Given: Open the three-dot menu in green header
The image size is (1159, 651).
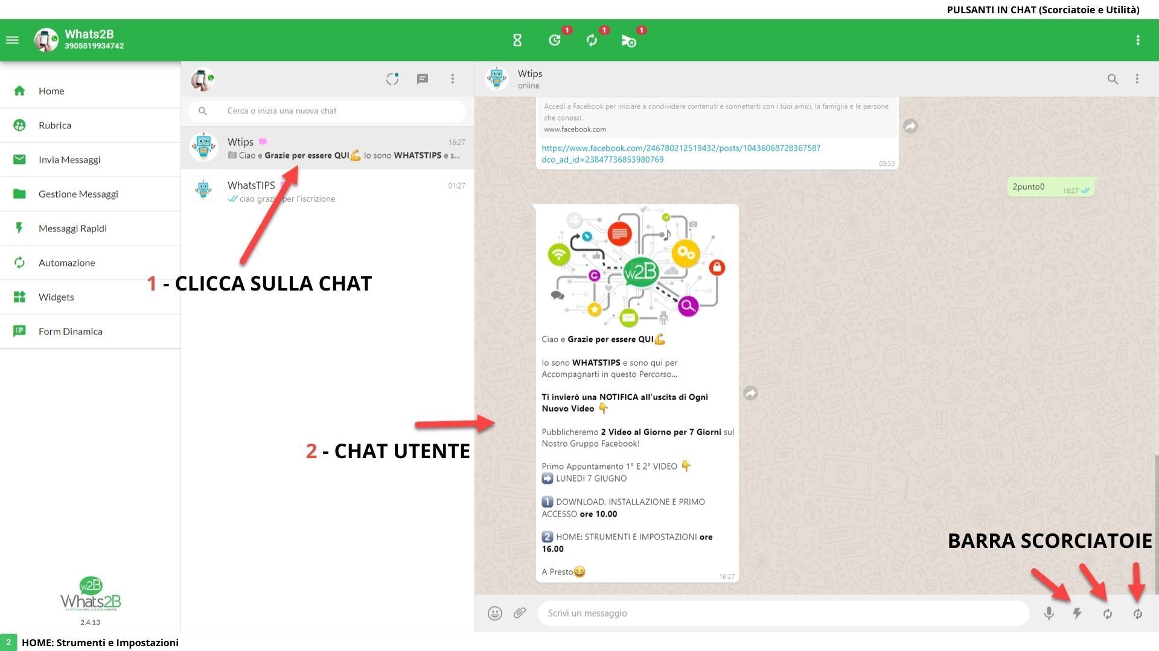Looking at the screenshot, I should coord(1138,40).
